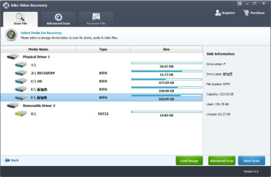Click the Purchase shopping cart icon
This screenshot has height=177, width=271.
pos(246,13)
